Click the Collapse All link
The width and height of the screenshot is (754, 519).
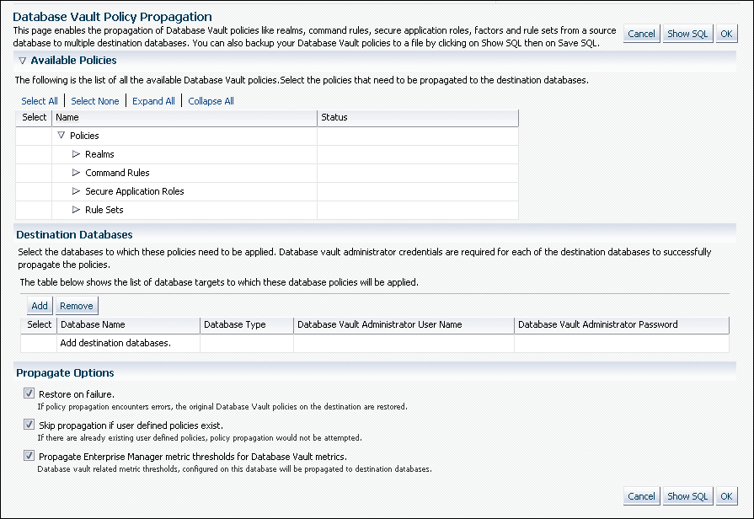click(210, 100)
